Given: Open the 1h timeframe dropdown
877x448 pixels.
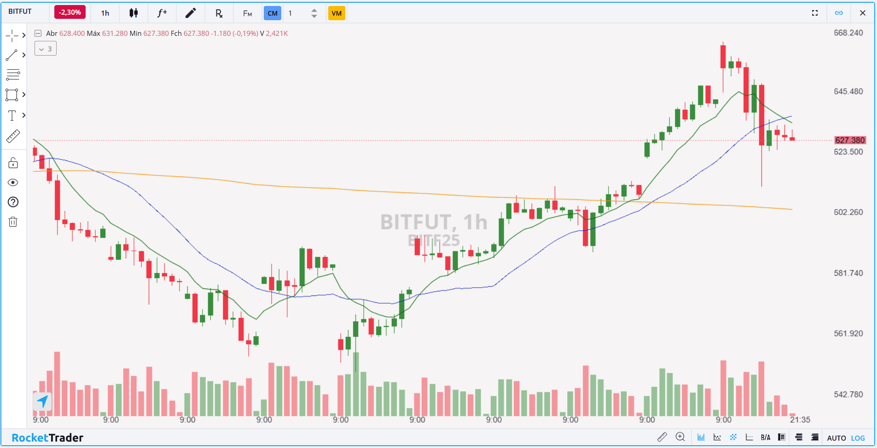Looking at the screenshot, I should (x=105, y=13).
